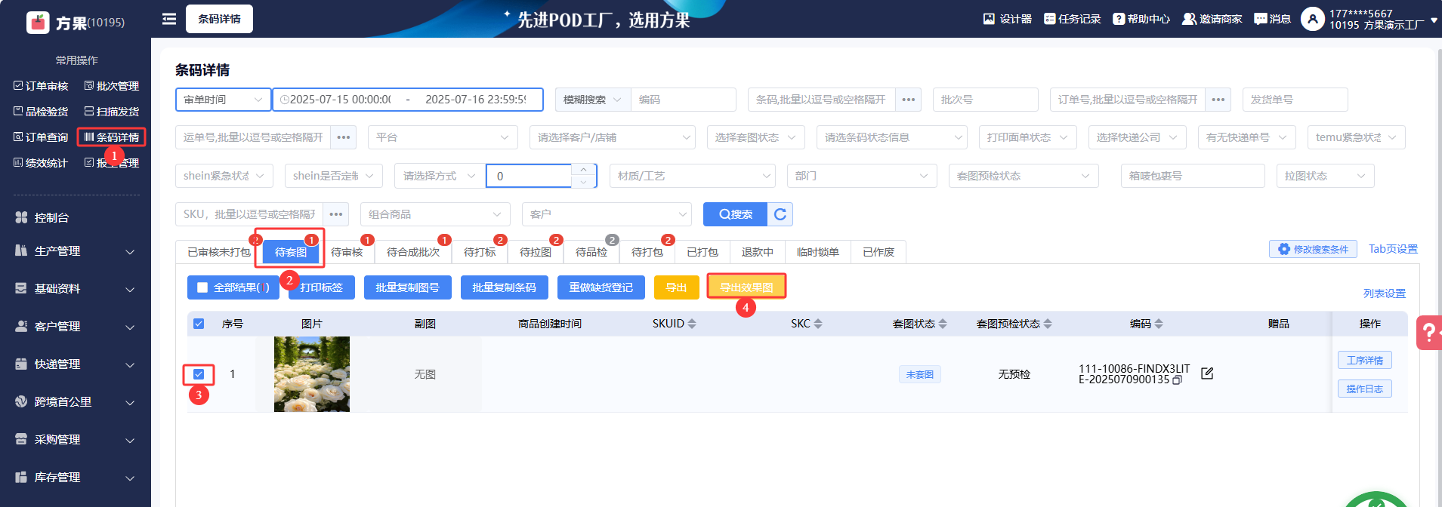The height and width of the screenshot is (507, 1442).
Task: Click the 导出效果图 button
Action: (x=746, y=287)
